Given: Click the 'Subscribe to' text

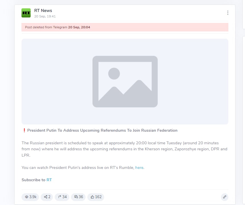Looking at the screenshot, I should click(33, 180).
